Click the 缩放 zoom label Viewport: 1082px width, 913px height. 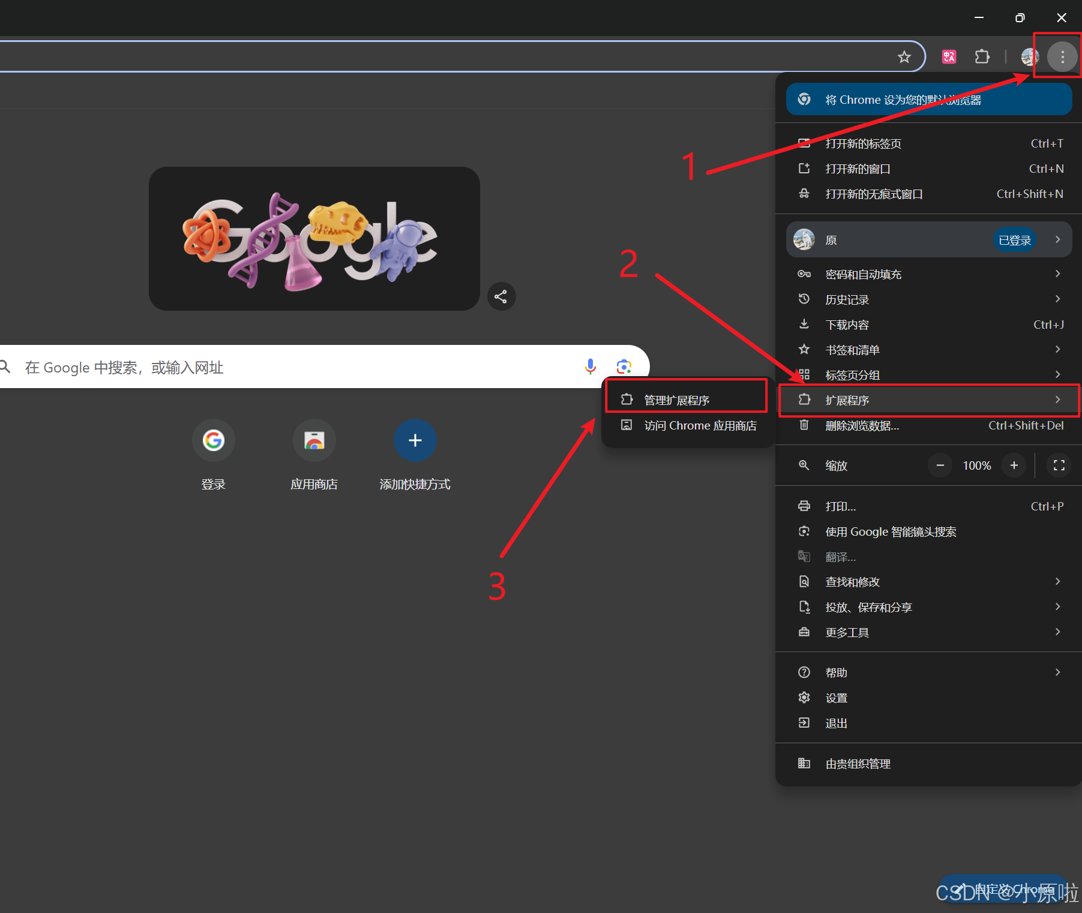[836, 465]
